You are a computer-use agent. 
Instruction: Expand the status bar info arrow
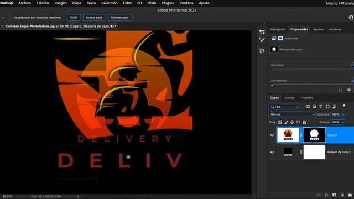pos(78,197)
